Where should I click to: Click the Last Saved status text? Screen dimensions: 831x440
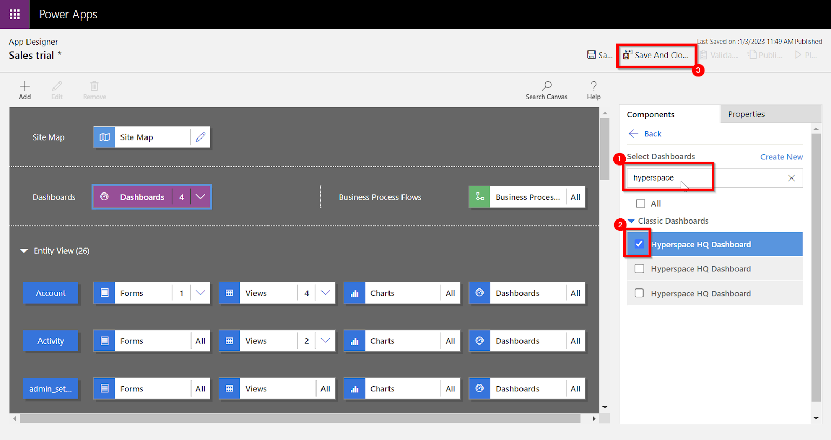759,42
